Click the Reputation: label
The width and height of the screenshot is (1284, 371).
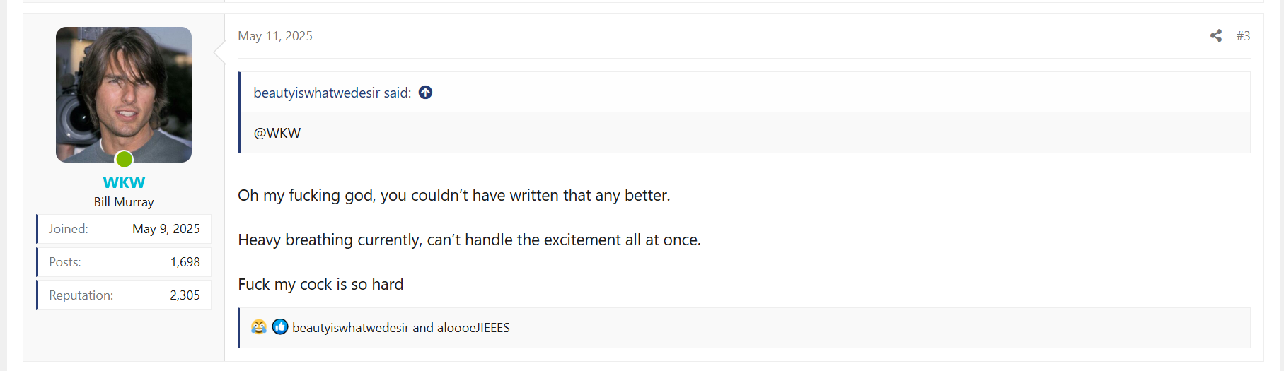[x=81, y=295]
